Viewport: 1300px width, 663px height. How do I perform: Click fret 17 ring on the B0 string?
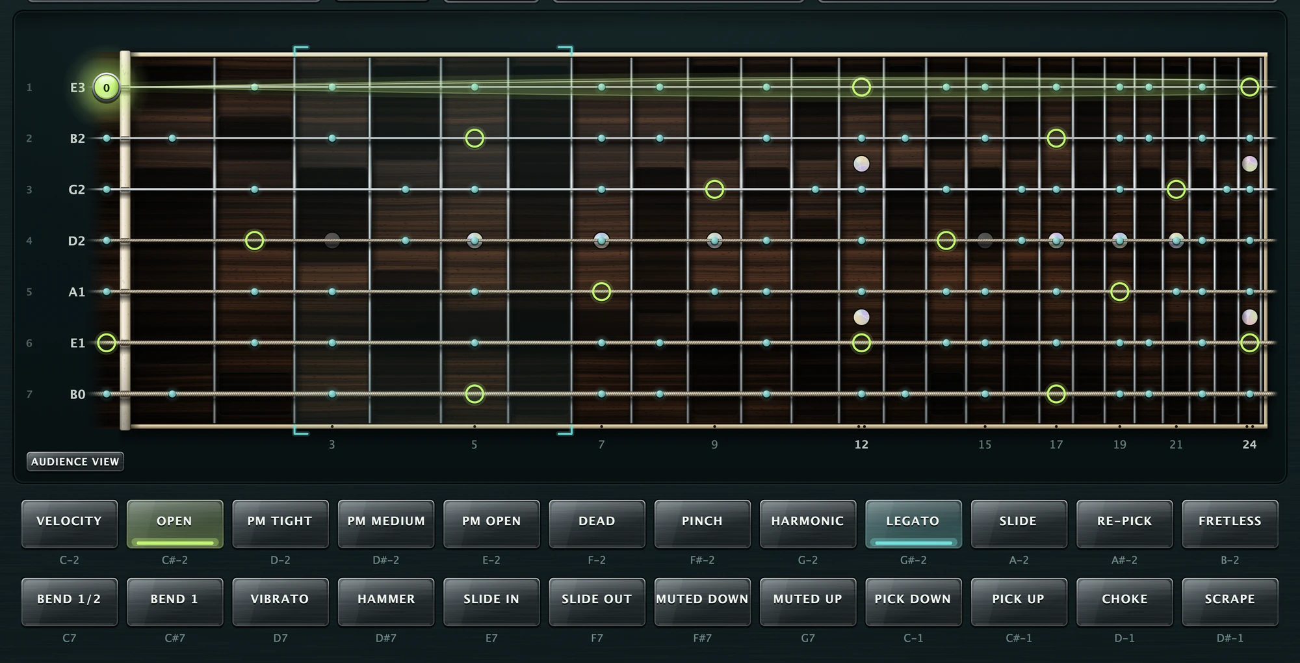point(1056,394)
